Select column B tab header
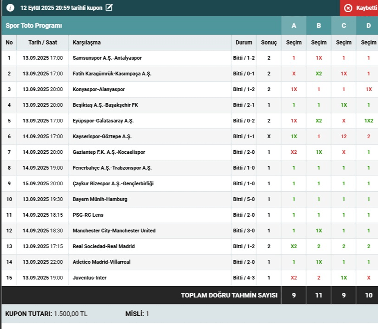Viewport: 378px width, 329px height. (x=319, y=26)
